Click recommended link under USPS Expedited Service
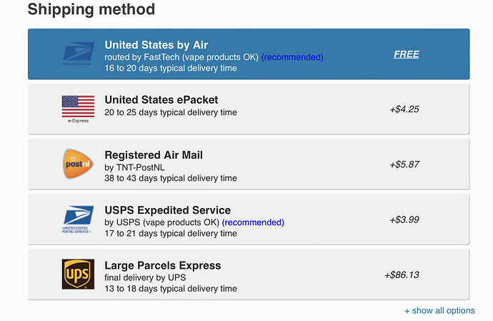 (253, 222)
